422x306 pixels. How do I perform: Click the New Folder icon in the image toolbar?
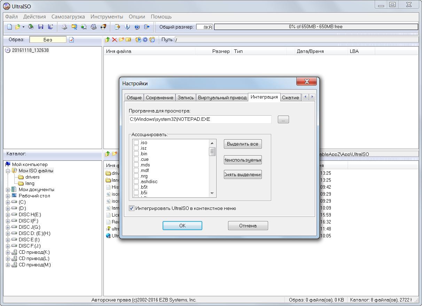pyautogui.click(x=122, y=40)
